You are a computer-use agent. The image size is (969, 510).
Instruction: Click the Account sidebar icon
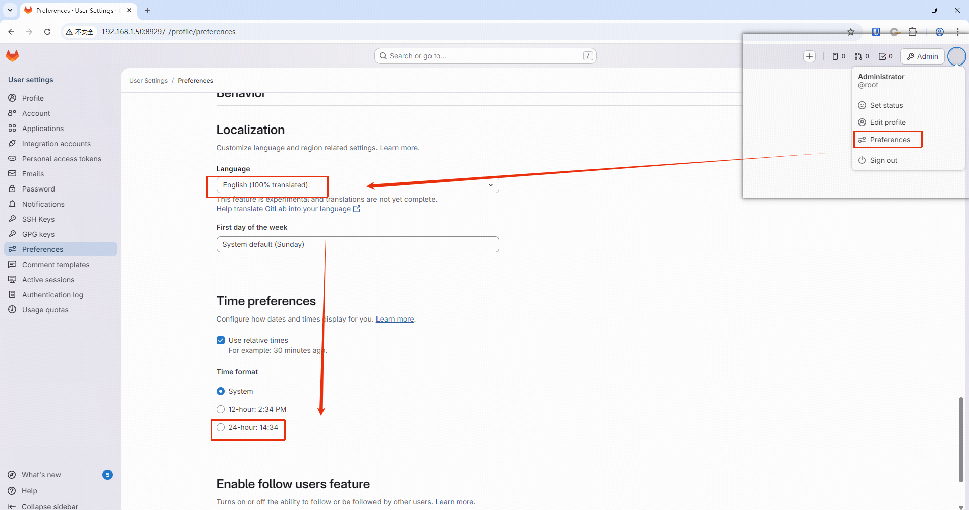(x=12, y=113)
